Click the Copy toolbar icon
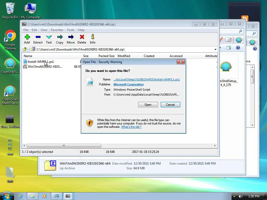The height and width of the screenshot is (200, 267). [60, 39]
